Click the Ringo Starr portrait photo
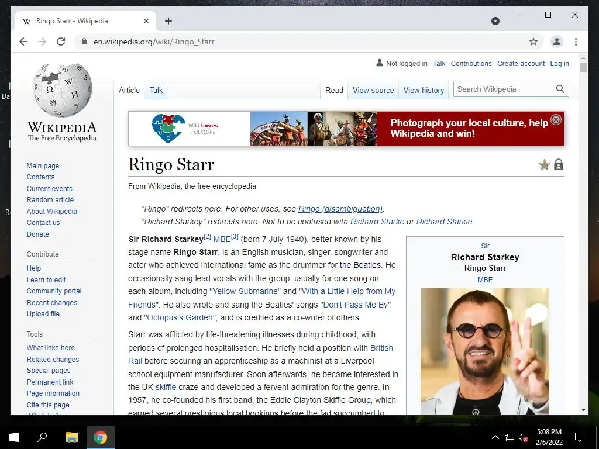Screen dimensions: 599x449 point(485,351)
